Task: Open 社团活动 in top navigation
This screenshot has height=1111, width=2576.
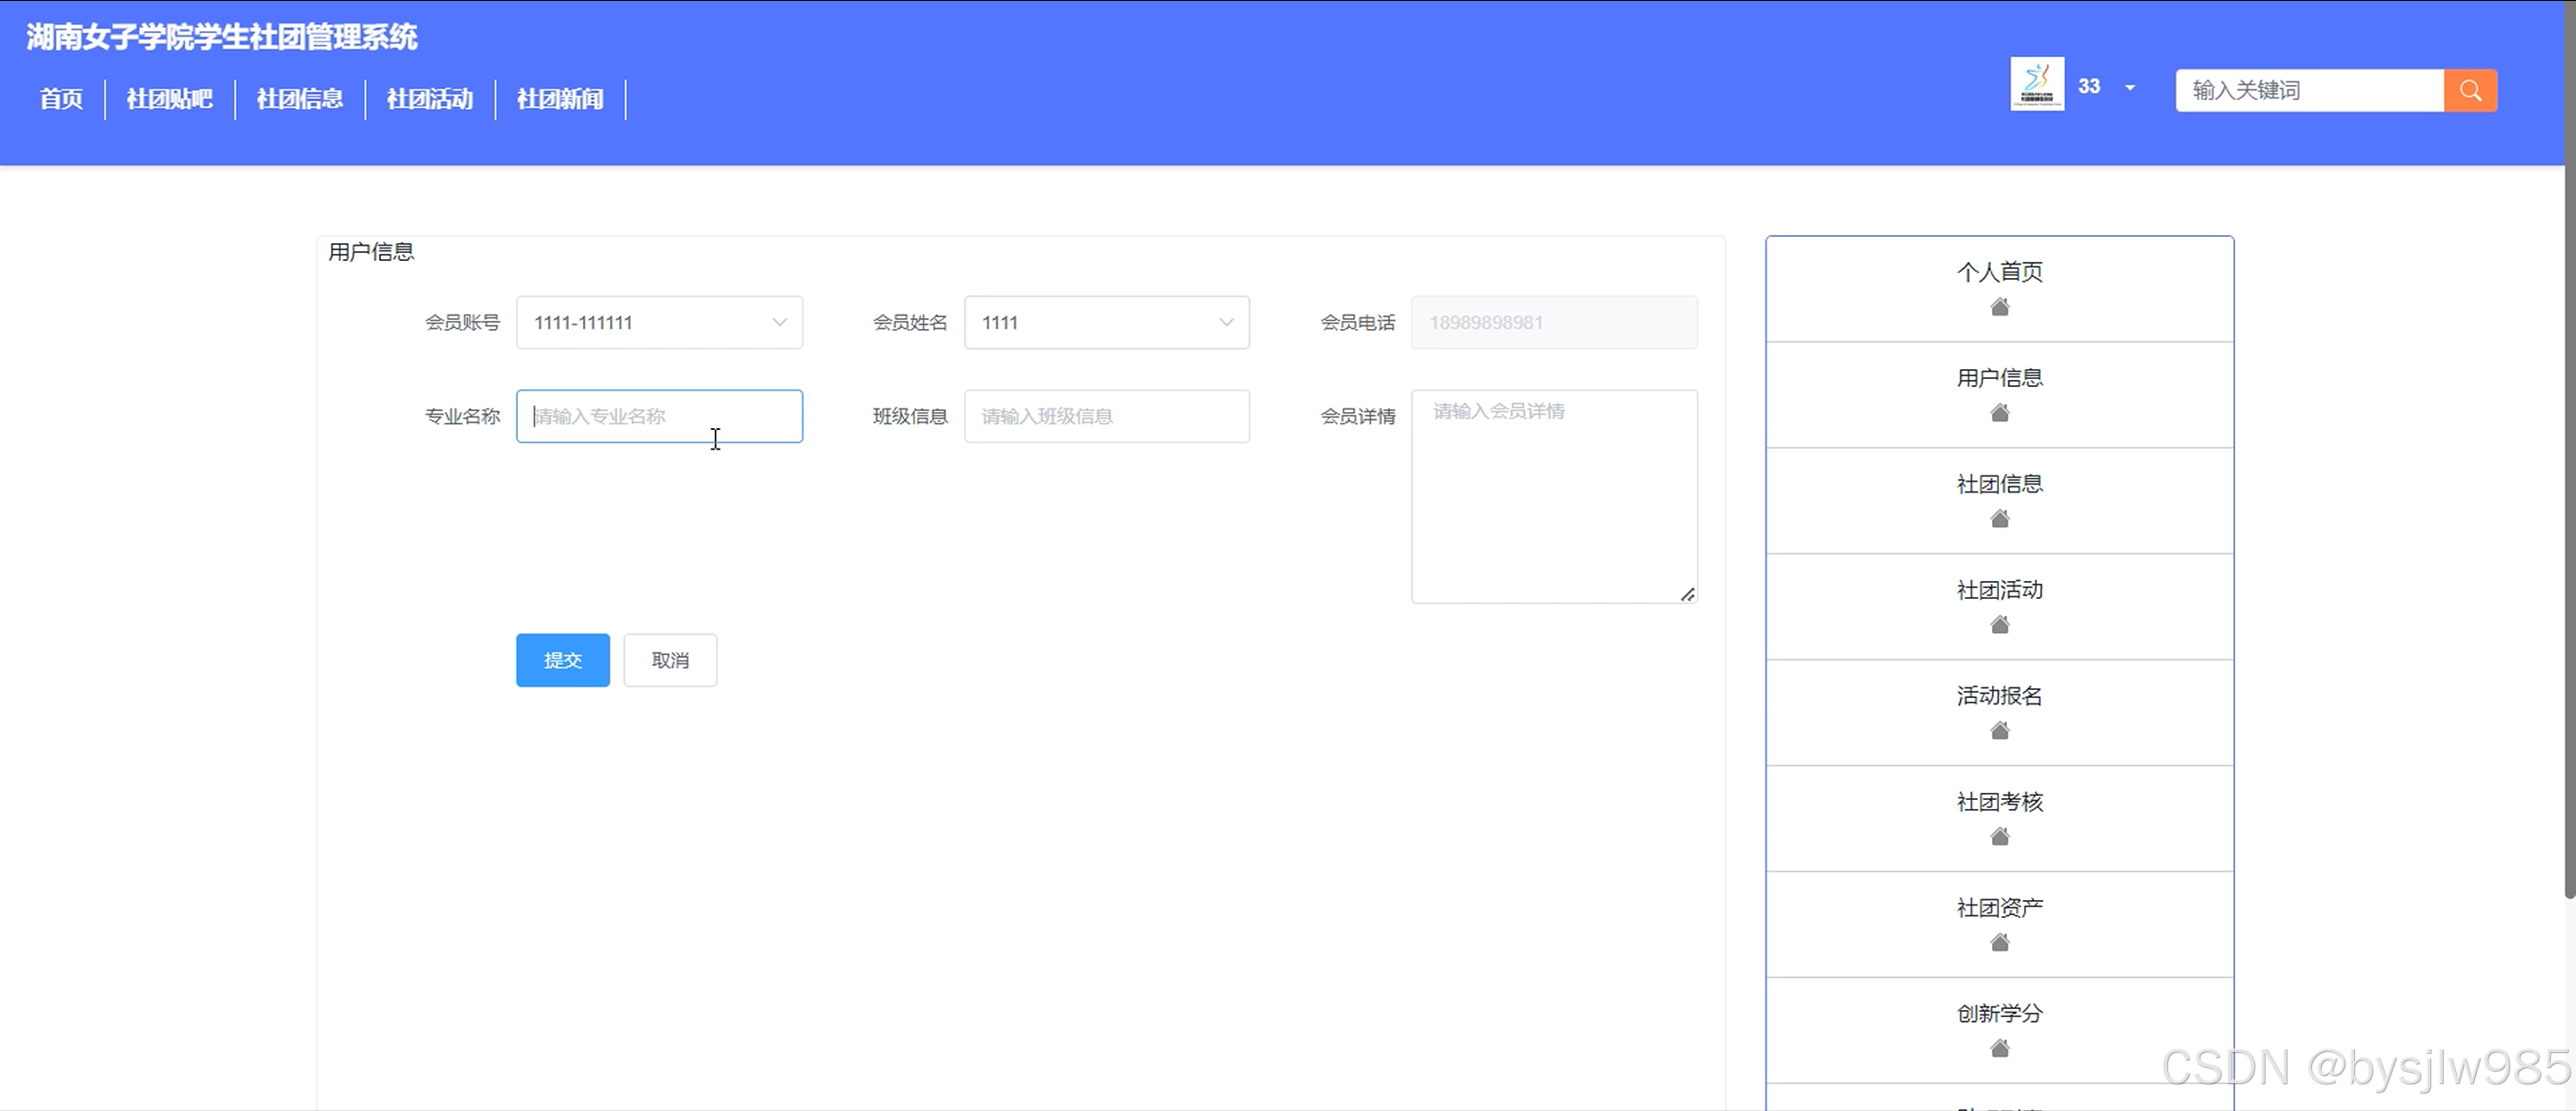Action: pos(430,99)
